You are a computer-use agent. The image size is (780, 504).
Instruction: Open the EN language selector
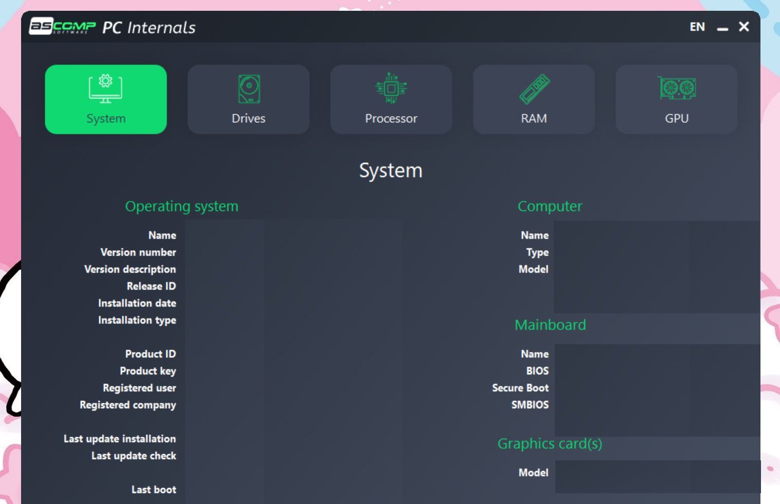click(697, 27)
